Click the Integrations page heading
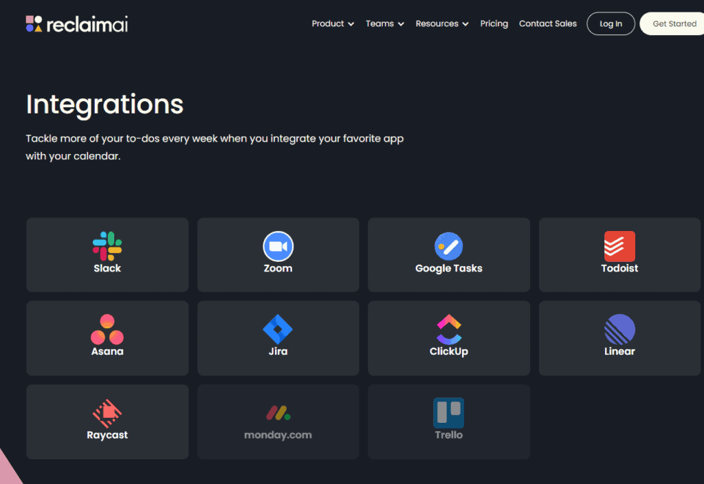This screenshot has height=484, width=704. 104,104
